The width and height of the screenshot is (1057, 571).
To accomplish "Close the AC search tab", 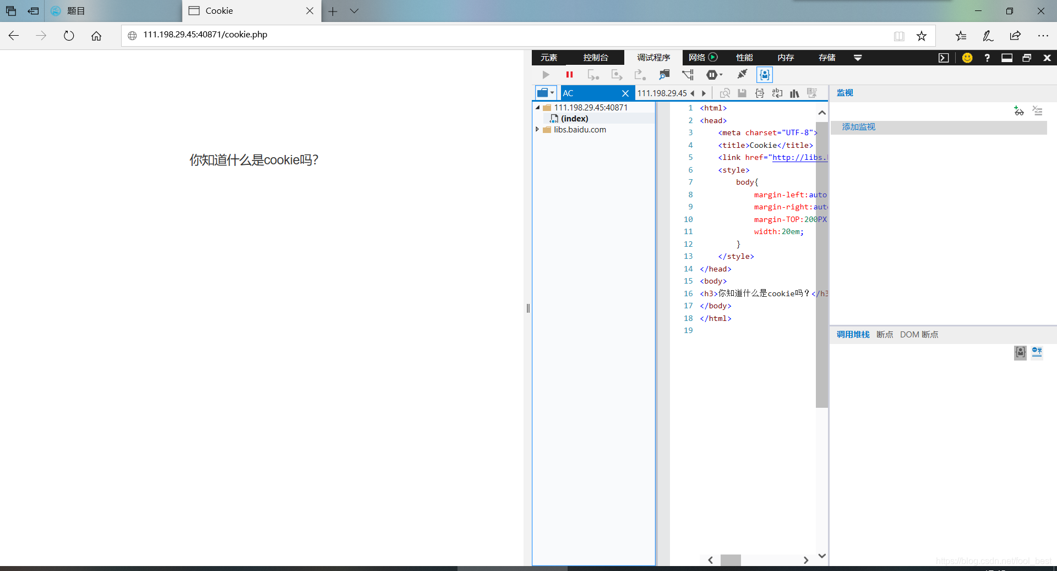I will click(x=625, y=93).
